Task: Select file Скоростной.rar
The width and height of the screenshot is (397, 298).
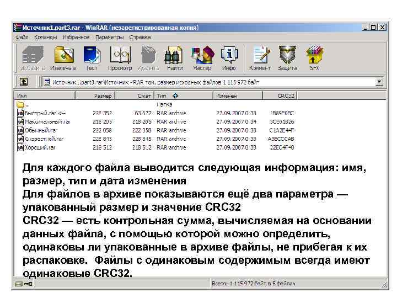Action: pyautogui.click(x=40, y=139)
